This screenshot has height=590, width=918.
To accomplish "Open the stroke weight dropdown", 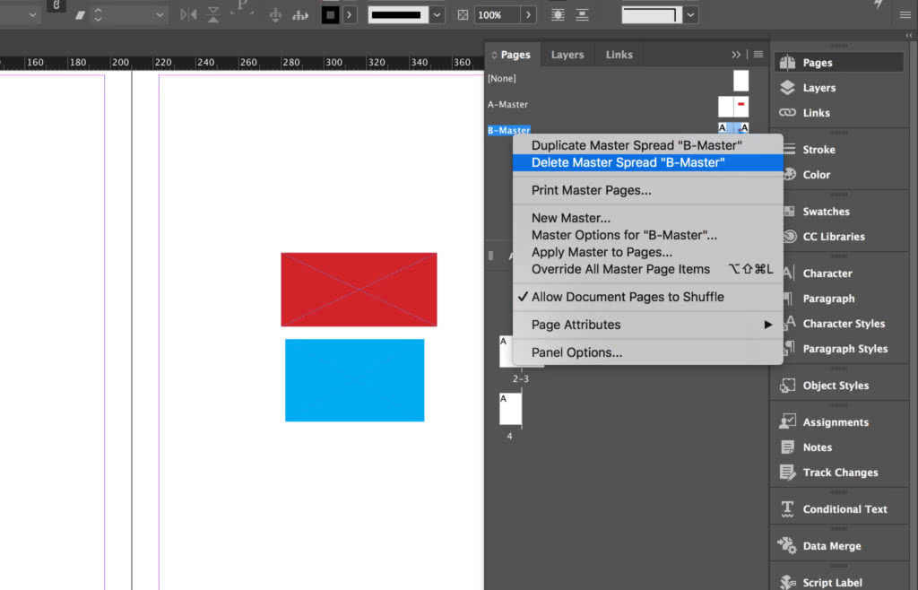I will click(x=437, y=14).
